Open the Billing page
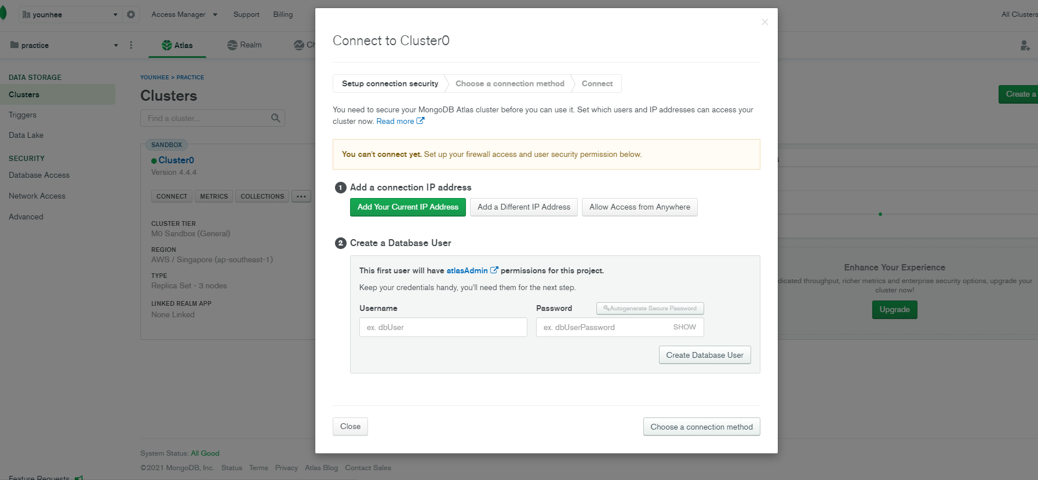The image size is (1038, 480). tap(283, 14)
